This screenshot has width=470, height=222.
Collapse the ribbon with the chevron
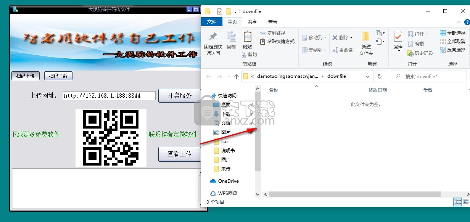460,22
